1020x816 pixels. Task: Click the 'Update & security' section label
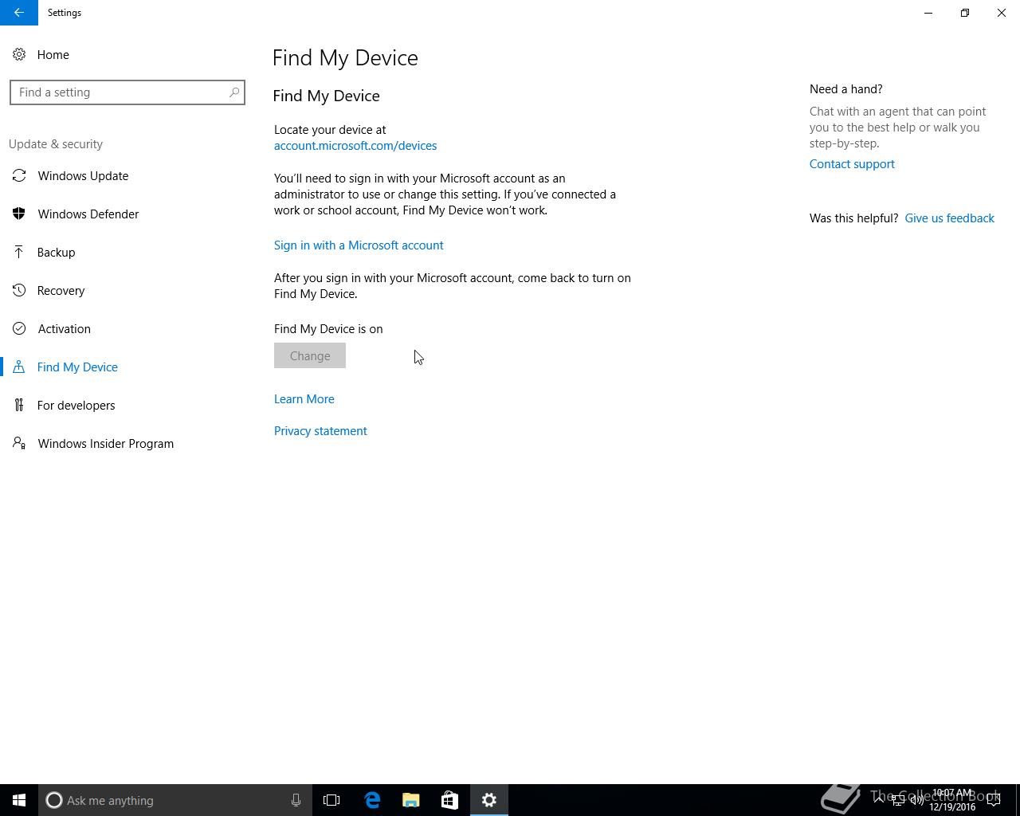(56, 144)
